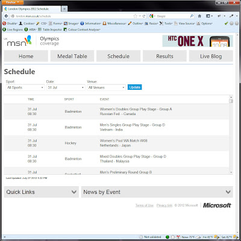Open the Forms developer toolbar menu

click(55, 23)
